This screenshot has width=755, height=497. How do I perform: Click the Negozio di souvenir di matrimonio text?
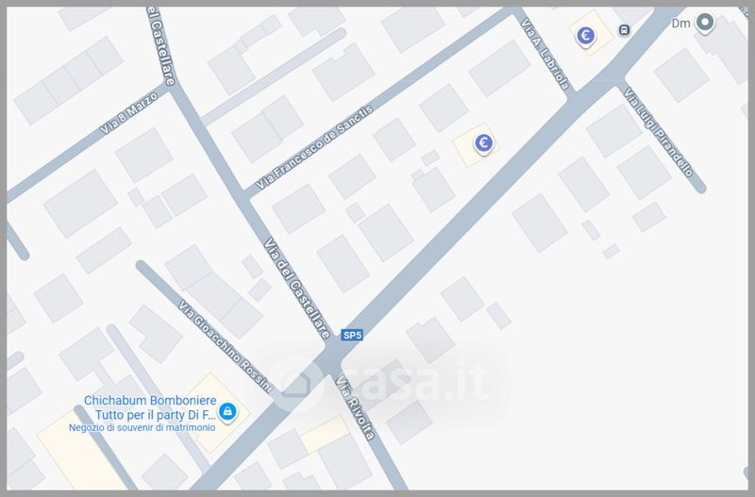click(143, 428)
